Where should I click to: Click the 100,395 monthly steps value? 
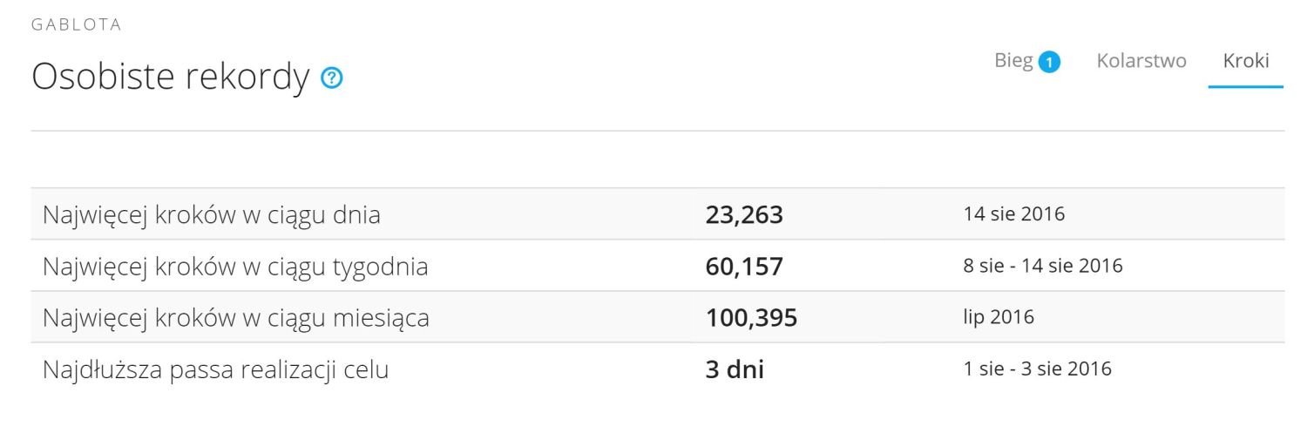click(751, 318)
